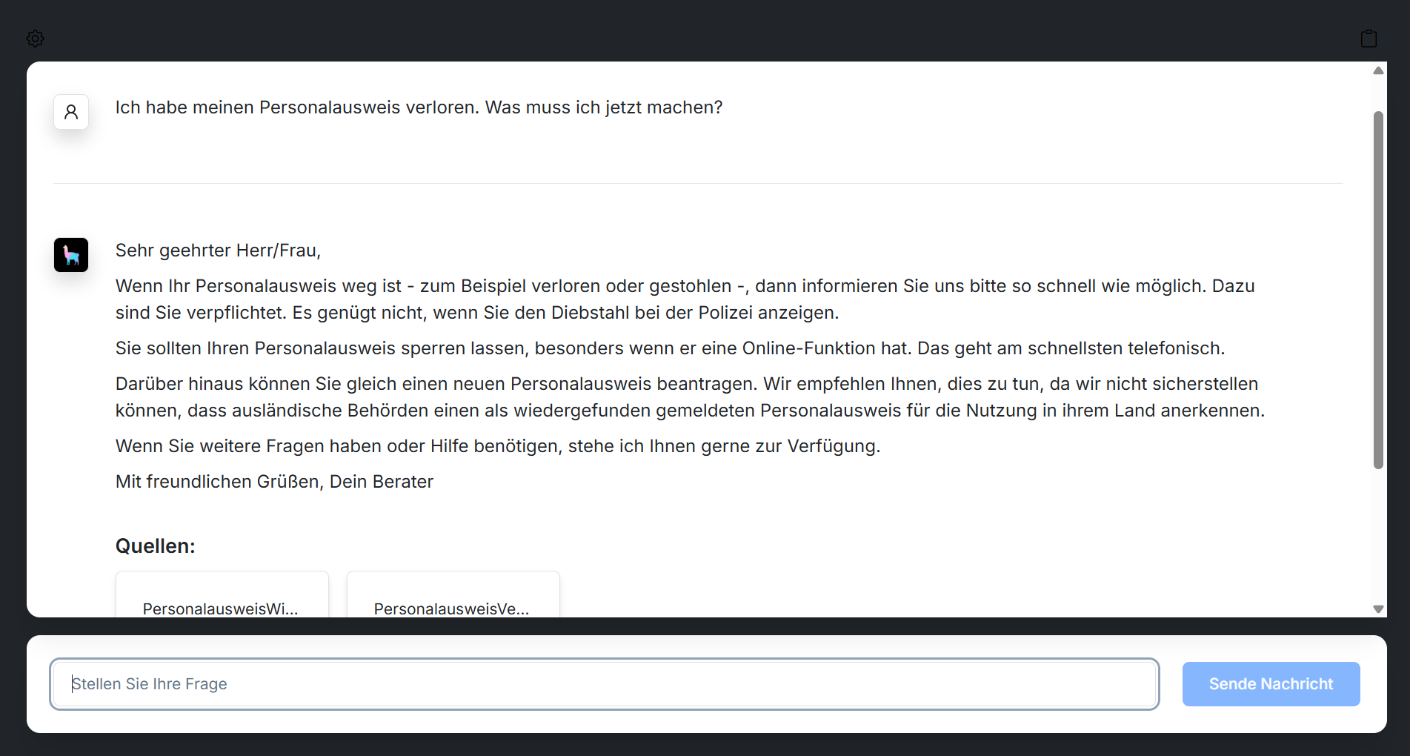This screenshot has width=1410, height=756.
Task: Grab the chat scrollbar thumb
Action: coord(1378,289)
